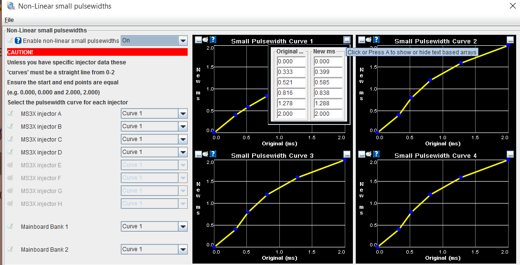Screen dimensions: 520x265
Task: Open the help icon for Small Pulsewidth Curve 4
Action: coord(376,154)
